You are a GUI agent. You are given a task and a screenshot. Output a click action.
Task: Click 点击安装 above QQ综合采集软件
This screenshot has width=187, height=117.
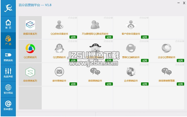(x=72, y=18)
